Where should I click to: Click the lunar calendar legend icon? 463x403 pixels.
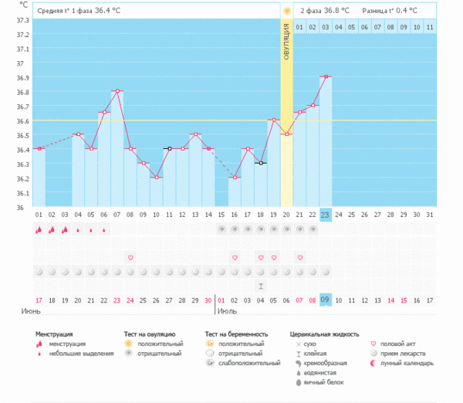374,363
